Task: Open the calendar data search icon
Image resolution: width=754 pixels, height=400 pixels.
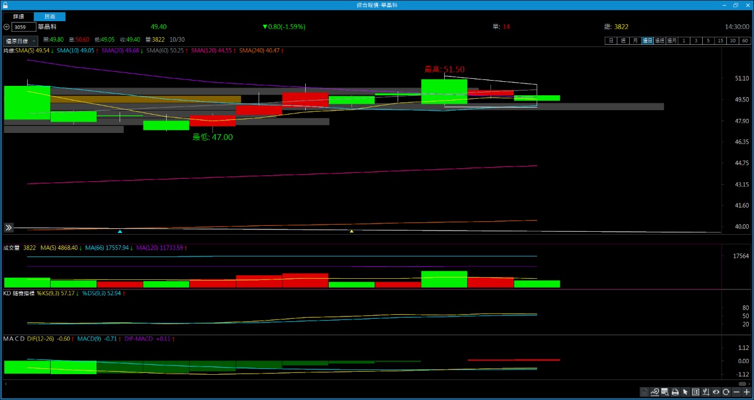Action: click(664, 392)
